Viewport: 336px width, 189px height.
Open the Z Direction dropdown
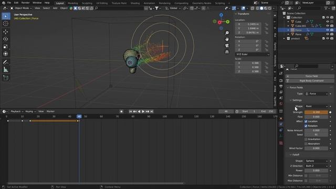[316, 166]
